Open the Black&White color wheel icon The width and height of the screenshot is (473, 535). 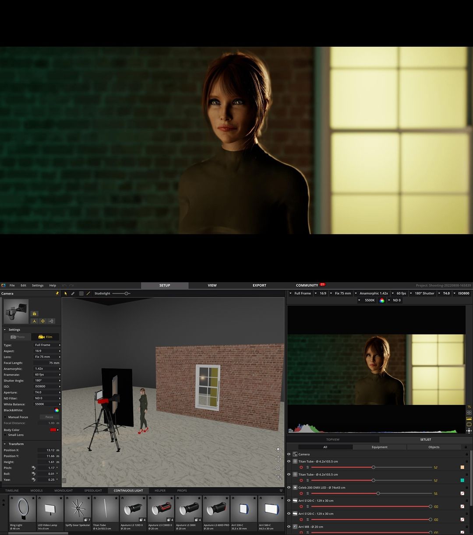coord(56,410)
